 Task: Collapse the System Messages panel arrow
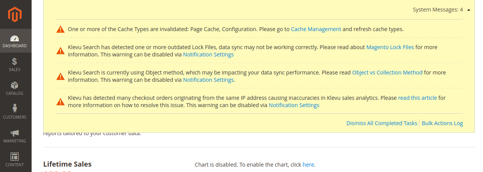tap(468, 10)
